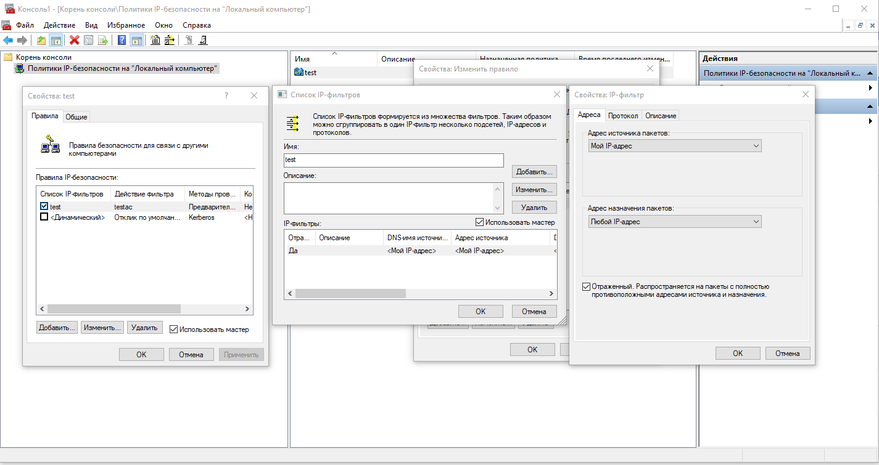Open the source address dropdown Мой IP-адрес
The height and width of the screenshot is (465, 879).
(x=675, y=146)
